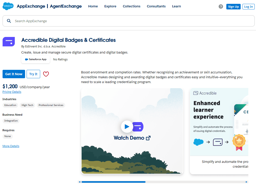The image size is (256, 185).
Task: Select the High Tech industry tag
Action: pos(27,105)
